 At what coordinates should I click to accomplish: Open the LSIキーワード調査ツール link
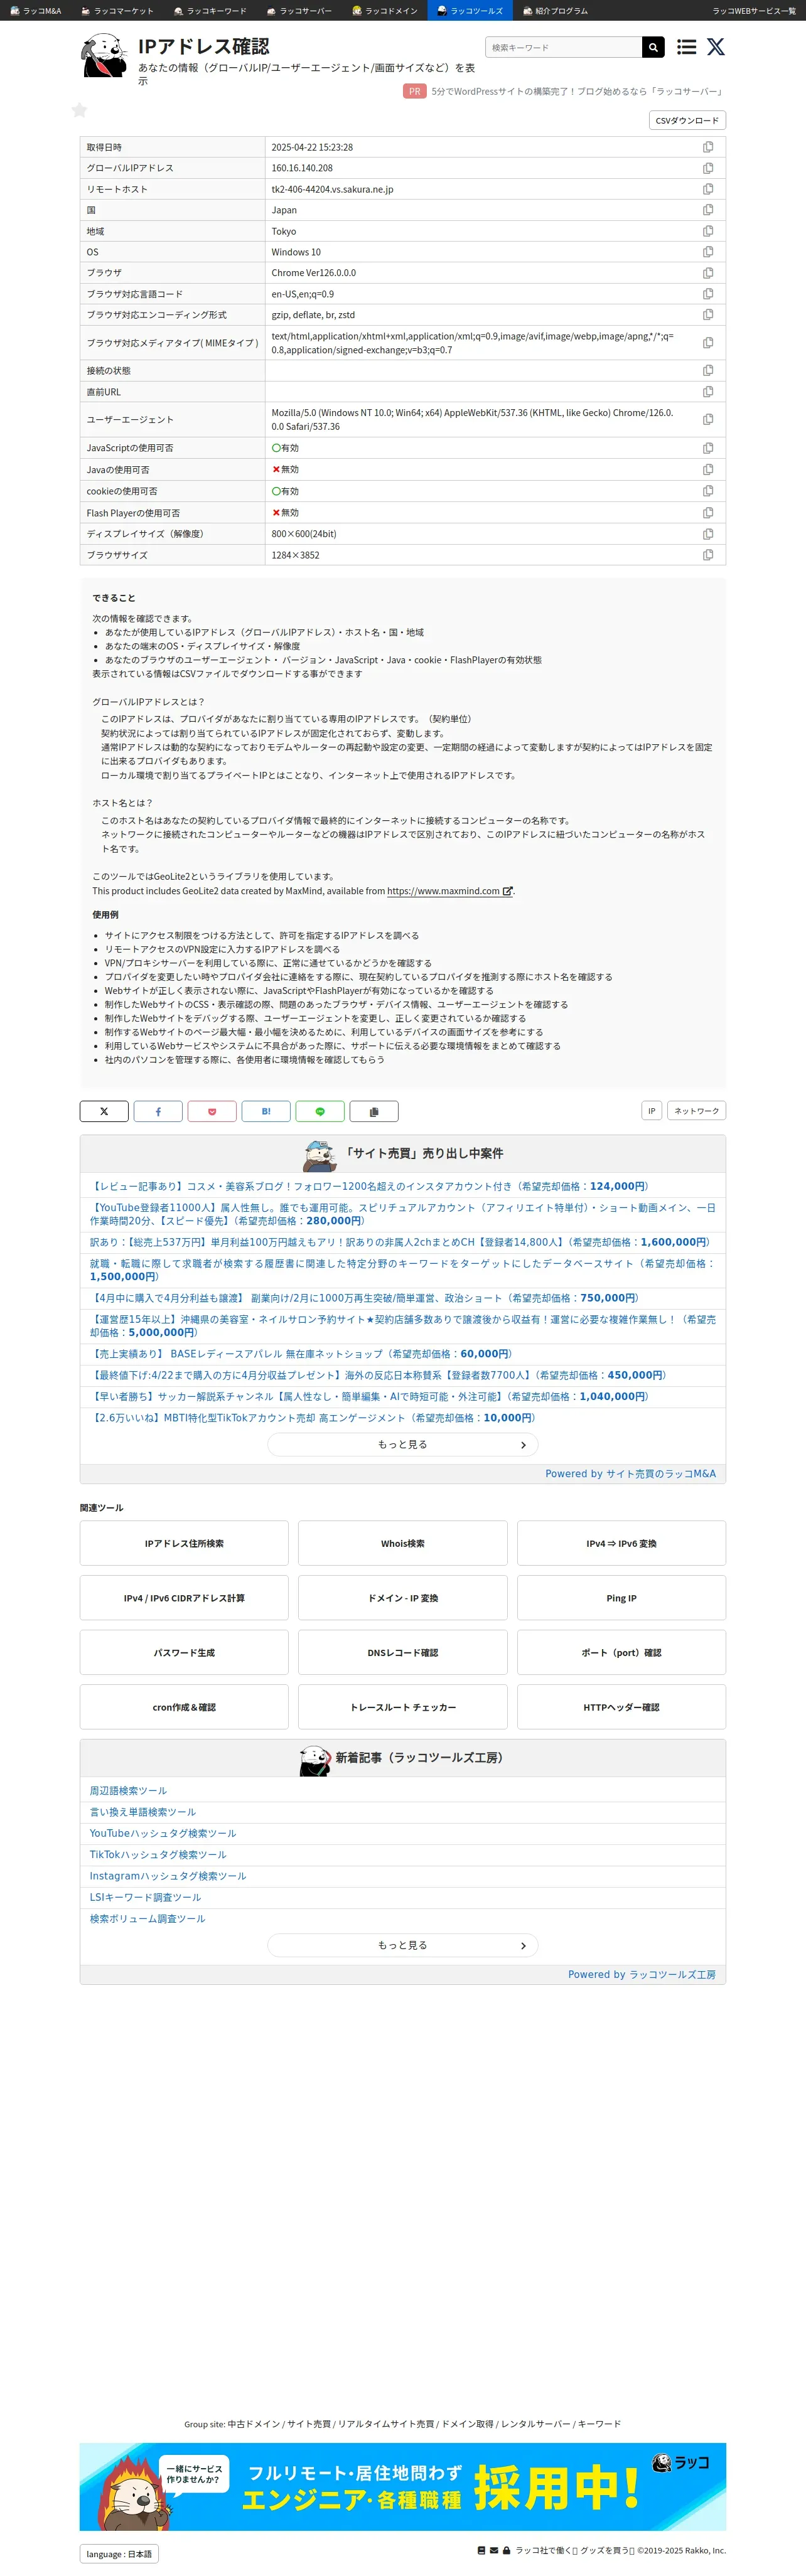tap(145, 1897)
